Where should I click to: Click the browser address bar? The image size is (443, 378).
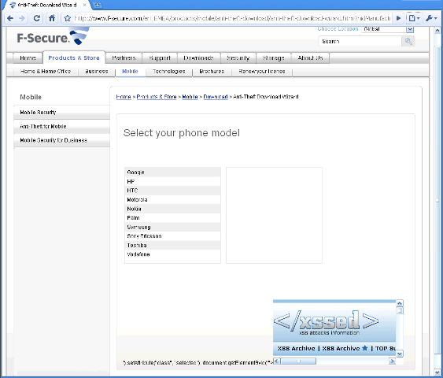(233, 19)
